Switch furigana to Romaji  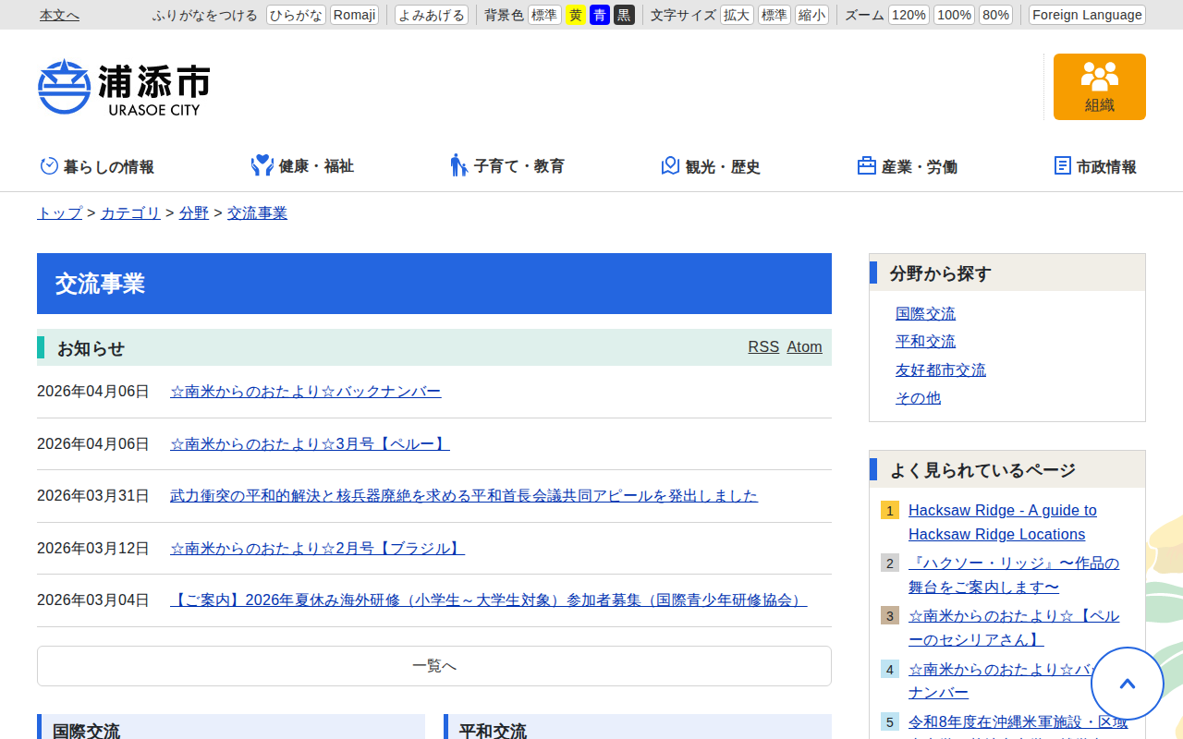tap(354, 15)
